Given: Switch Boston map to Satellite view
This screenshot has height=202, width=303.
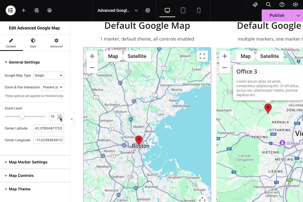Looking at the screenshot, I should (137, 56).
